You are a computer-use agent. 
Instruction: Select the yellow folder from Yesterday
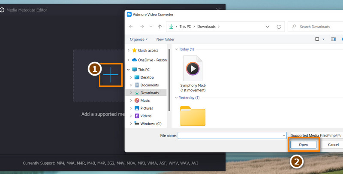pos(193,116)
